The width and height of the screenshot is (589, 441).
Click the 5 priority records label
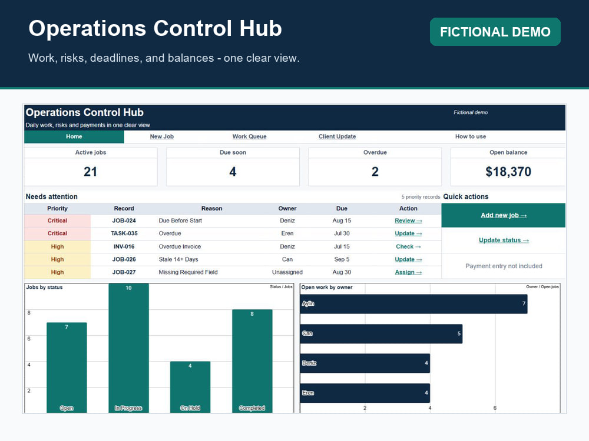coord(421,197)
